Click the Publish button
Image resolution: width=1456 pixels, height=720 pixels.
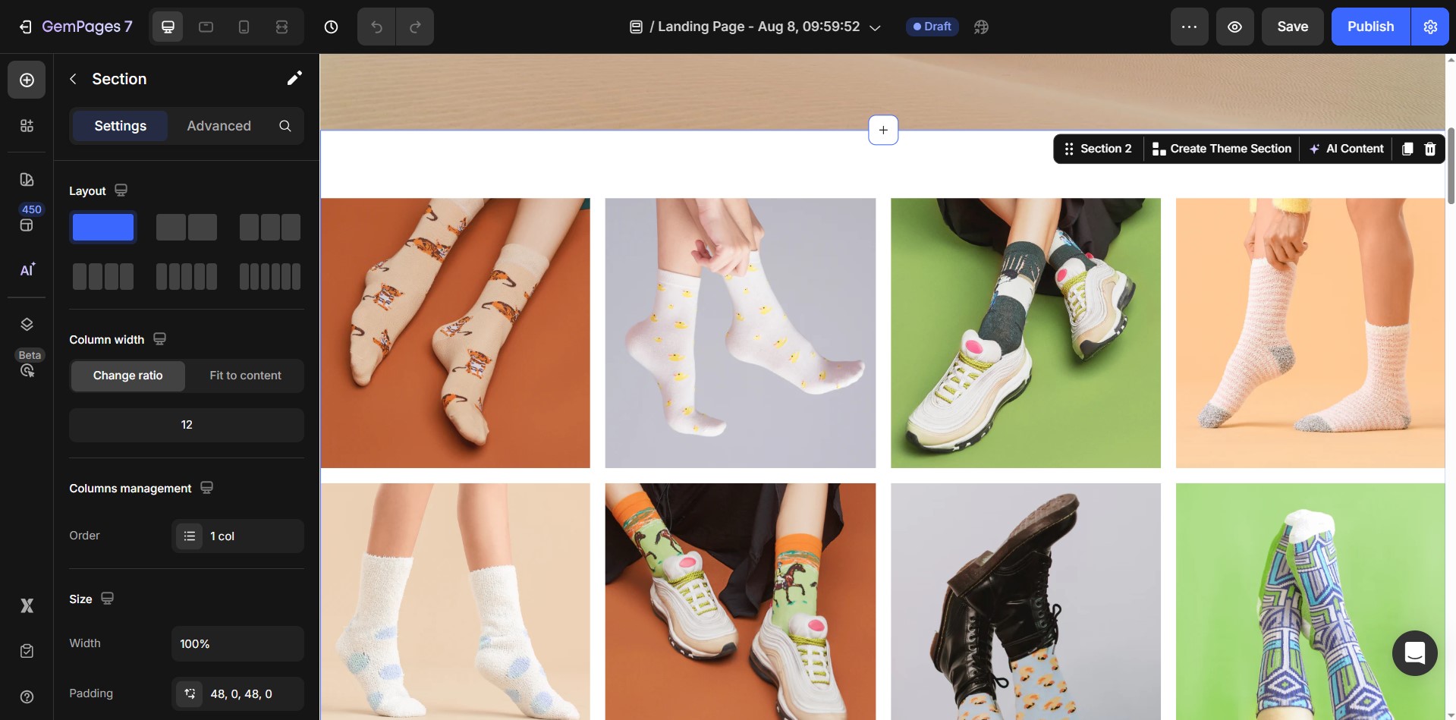[1370, 27]
